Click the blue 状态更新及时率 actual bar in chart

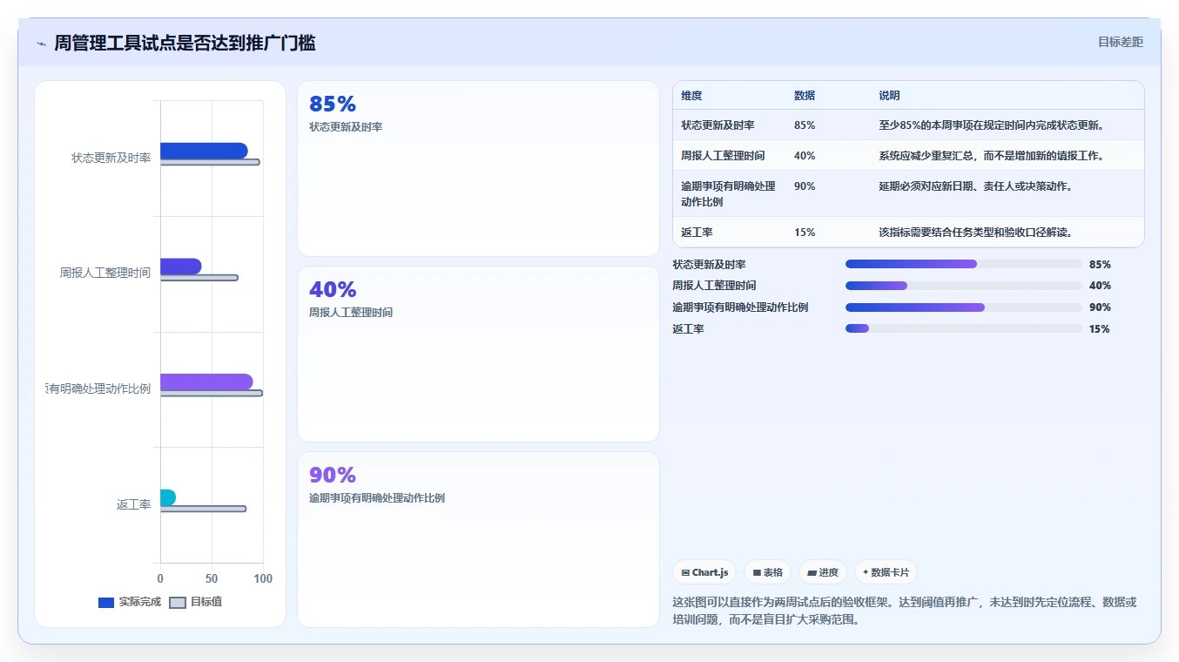pyautogui.click(x=204, y=151)
